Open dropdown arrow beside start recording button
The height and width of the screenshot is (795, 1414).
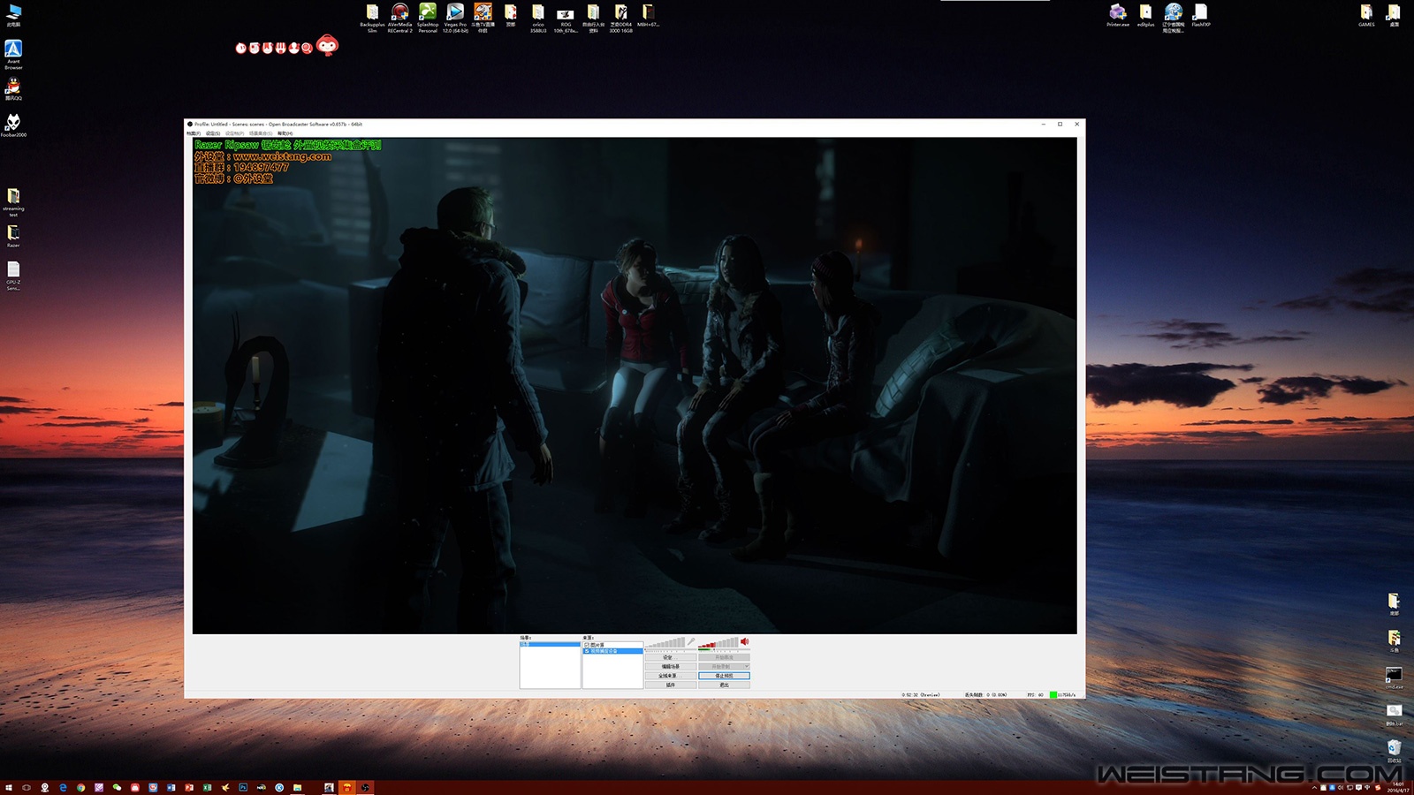747,666
